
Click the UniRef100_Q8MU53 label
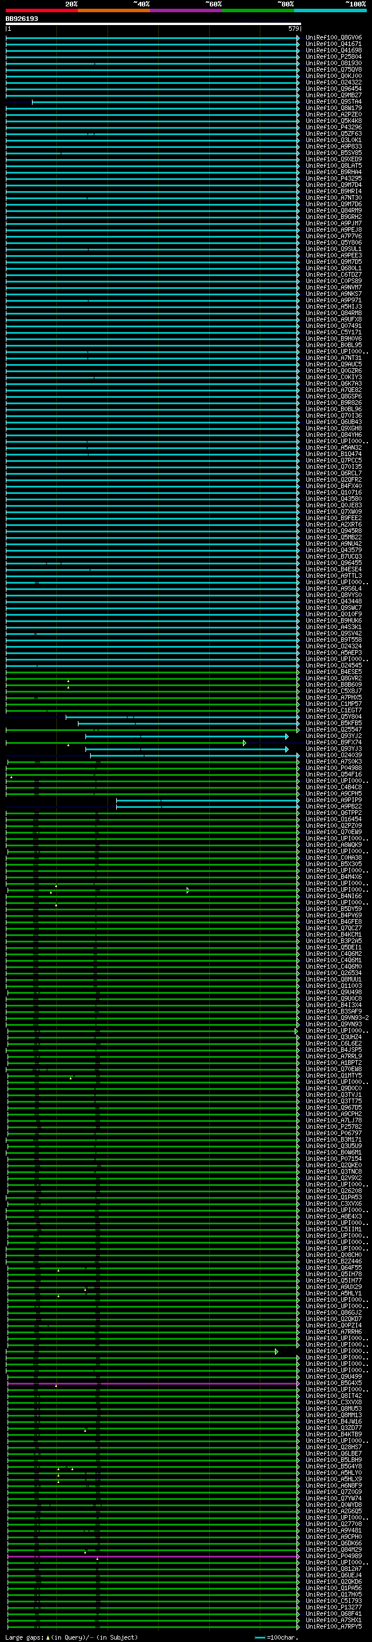click(334, 1408)
